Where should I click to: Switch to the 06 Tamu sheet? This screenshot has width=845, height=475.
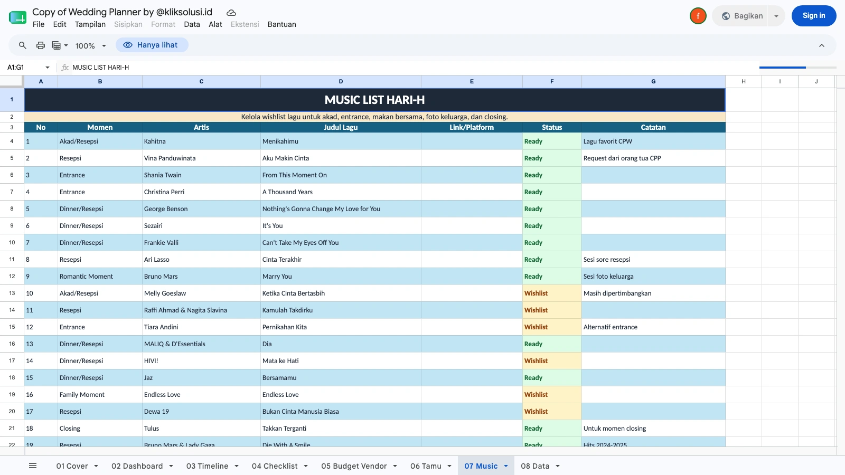pyautogui.click(x=426, y=466)
